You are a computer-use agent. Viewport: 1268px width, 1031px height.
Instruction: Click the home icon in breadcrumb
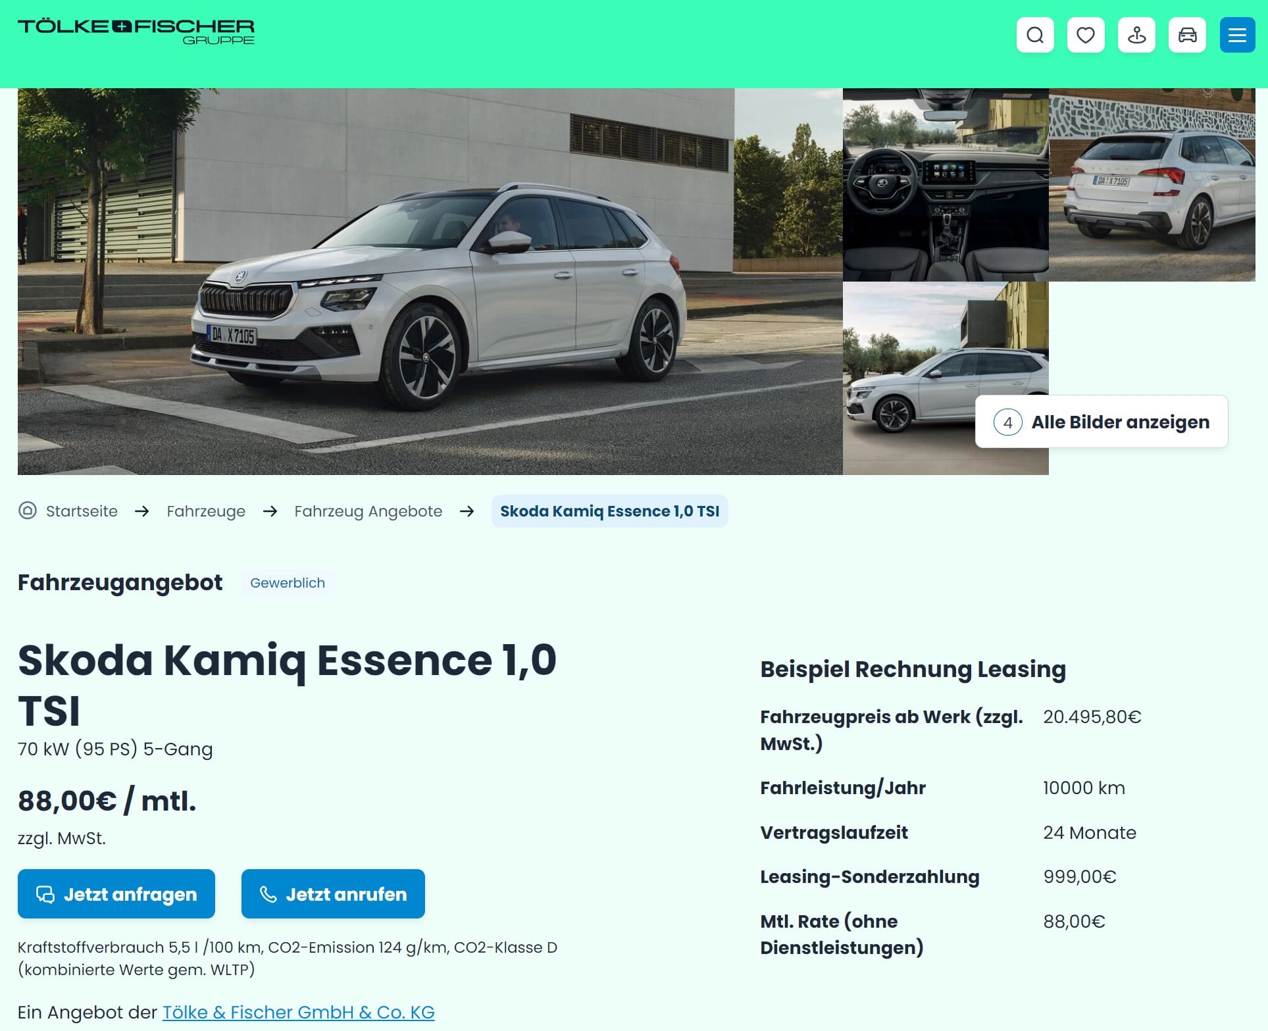click(28, 511)
